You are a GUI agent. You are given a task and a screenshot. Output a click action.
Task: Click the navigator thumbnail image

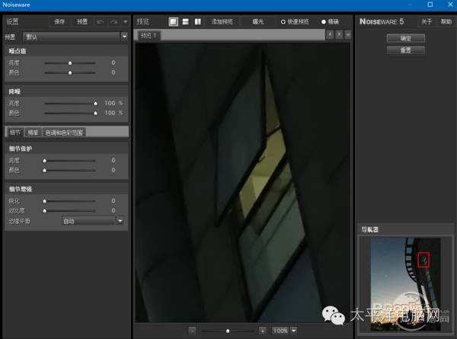pos(404,282)
